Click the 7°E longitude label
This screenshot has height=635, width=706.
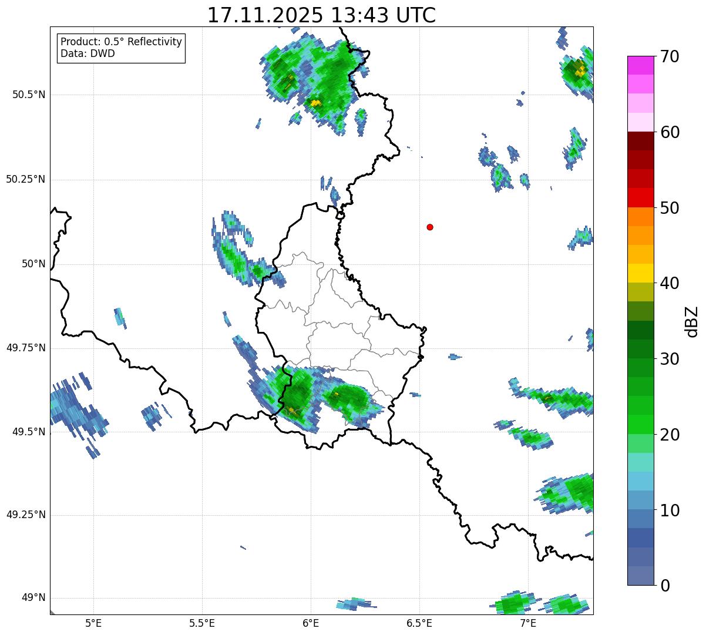(528, 623)
